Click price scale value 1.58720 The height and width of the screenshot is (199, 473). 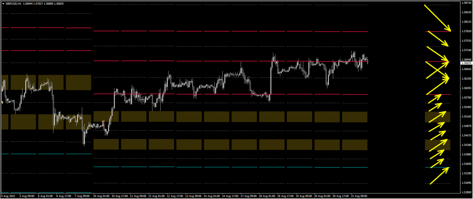click(x=467, y=3)
